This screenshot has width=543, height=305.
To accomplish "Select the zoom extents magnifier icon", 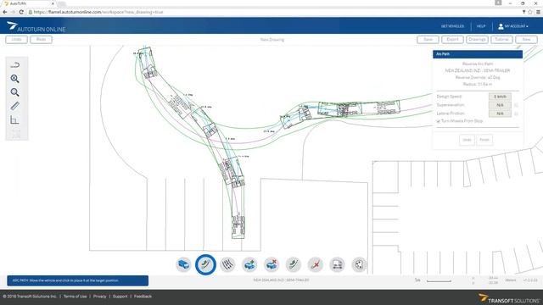I will coord(15,79).
